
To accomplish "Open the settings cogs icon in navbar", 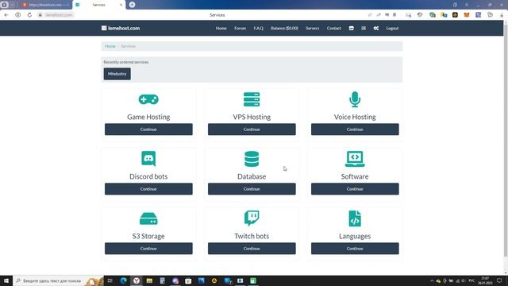I will pos(375,29).
